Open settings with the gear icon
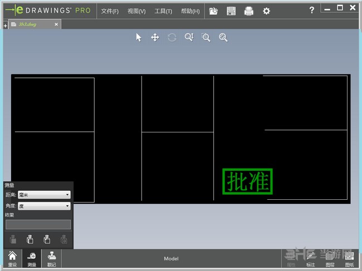The height and width of the screenshot is (271, 362). tap(266, 11)
